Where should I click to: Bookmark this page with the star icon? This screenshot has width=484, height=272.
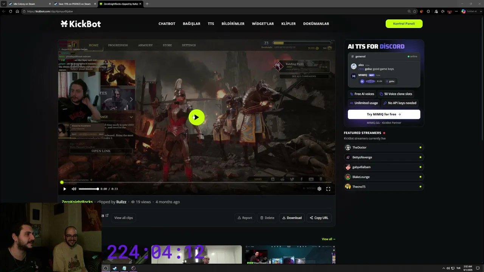[x=415, y=11]
